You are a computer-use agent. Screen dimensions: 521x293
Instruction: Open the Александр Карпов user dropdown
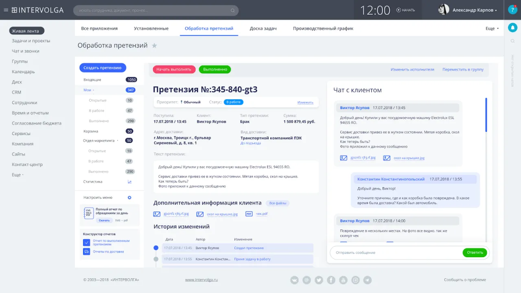click(475, 10)
